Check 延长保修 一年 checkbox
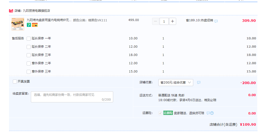The width and height of the screenshot is (265, 133). (29, 39)
